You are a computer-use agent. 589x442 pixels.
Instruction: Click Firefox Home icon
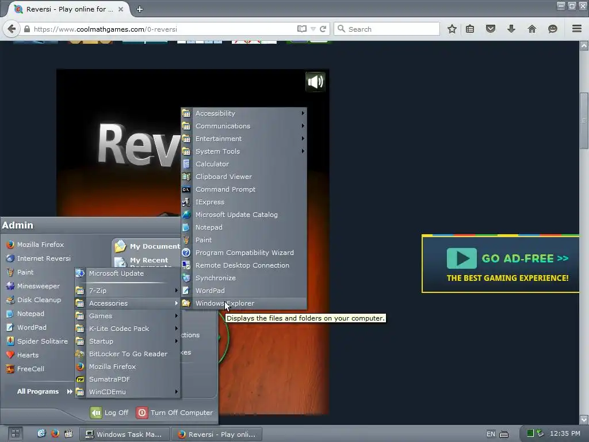click(x=532, y=29)
